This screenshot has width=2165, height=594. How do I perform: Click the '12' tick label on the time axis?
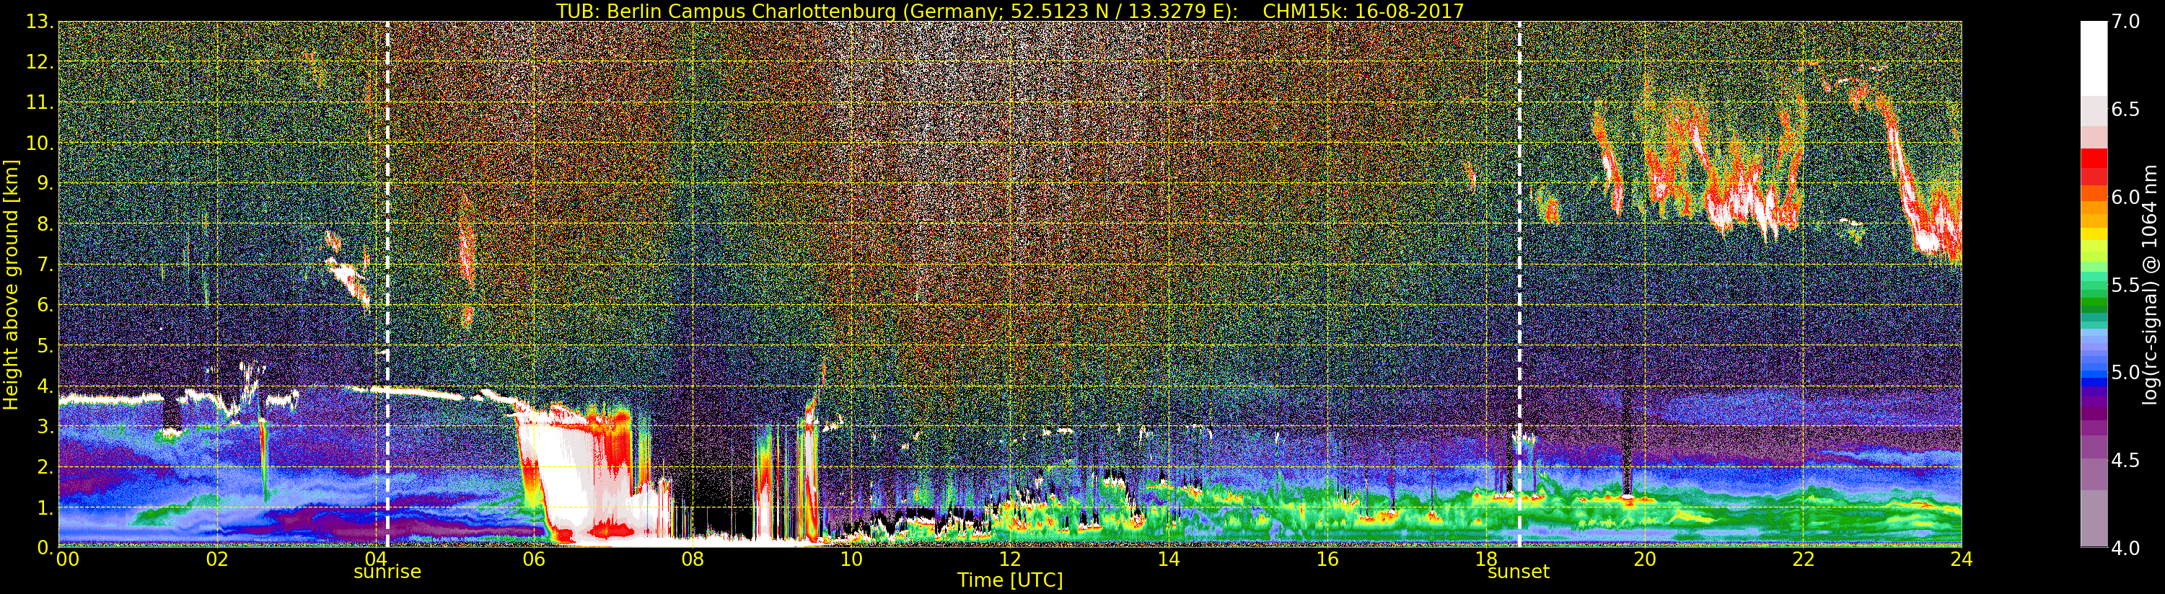[1009, 559]
